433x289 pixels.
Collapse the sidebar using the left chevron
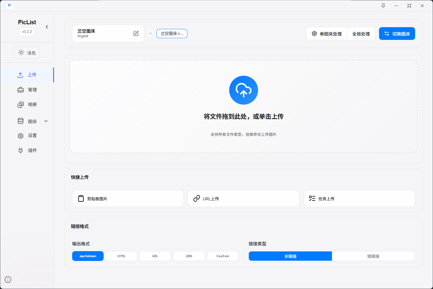(x=47, y=27)
